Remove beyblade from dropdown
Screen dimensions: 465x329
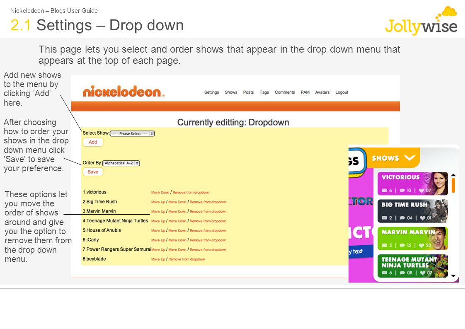click(x=186, y=259)
